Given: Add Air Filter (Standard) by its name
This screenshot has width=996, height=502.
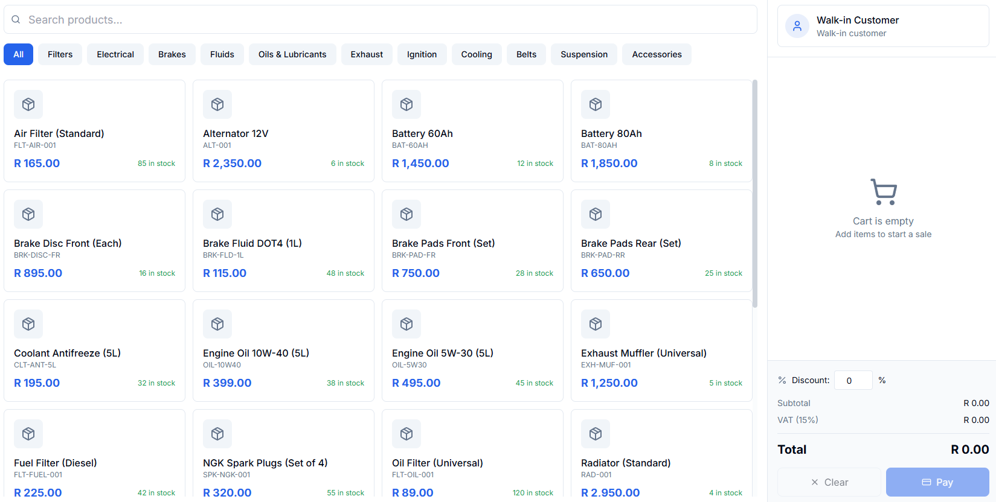Looking at the screenshot, I should 59,133.
